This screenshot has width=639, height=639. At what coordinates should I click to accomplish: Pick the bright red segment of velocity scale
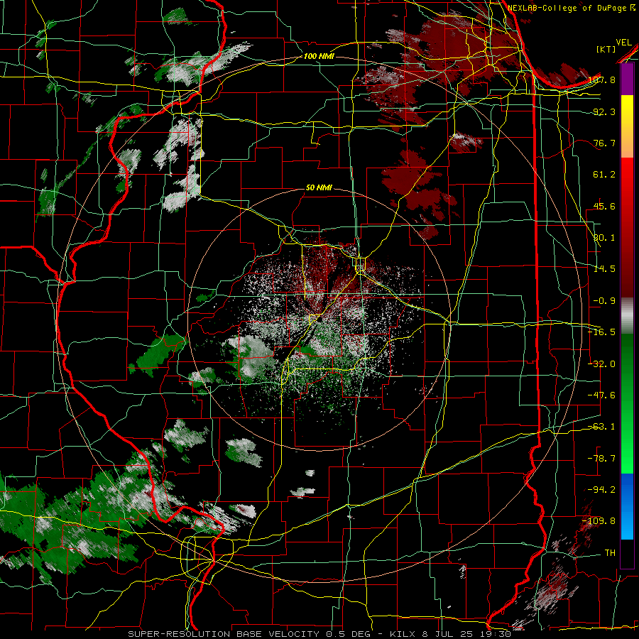tap(627, 180)
